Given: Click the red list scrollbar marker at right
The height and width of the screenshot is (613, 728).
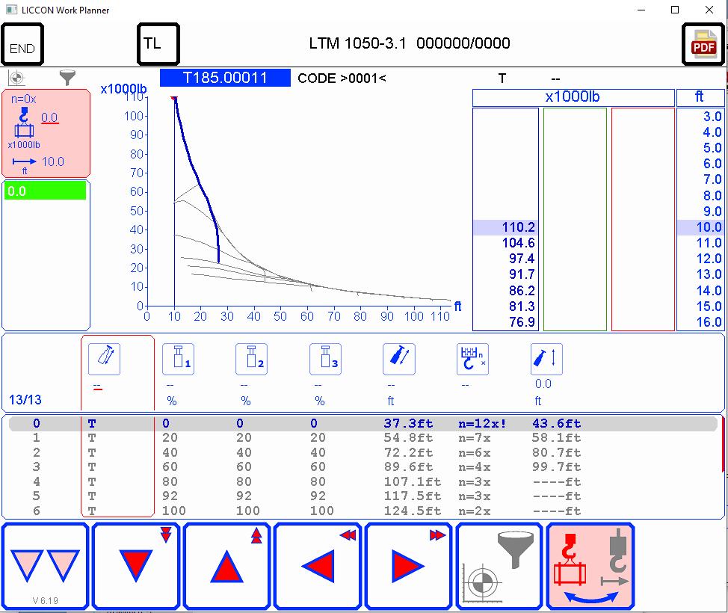Looking at the screenshot, I should (x=723, y=444).
